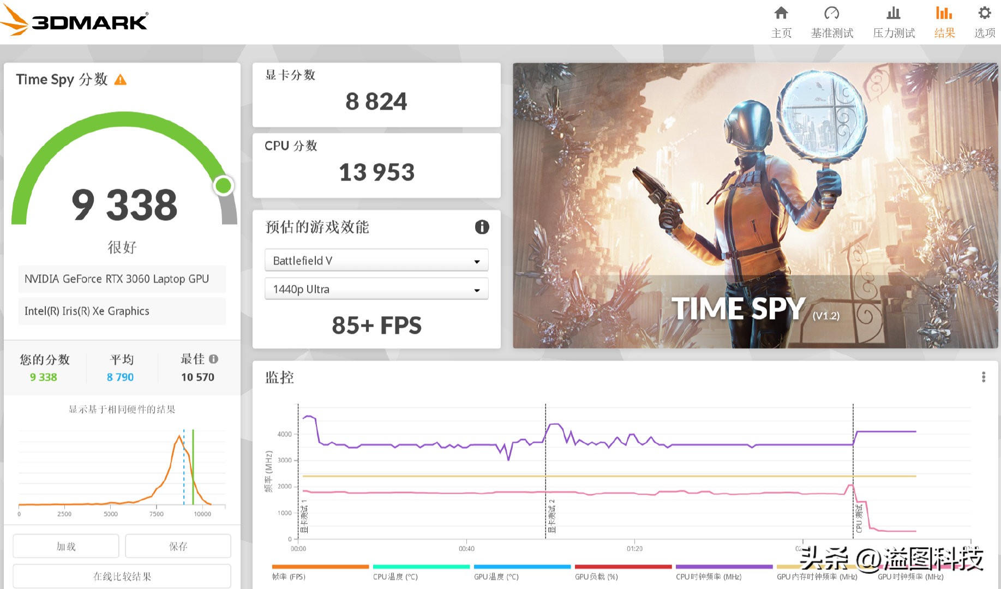The image size is (1001, 589).
Task: Click the 监控 panel heading
Action: tap(279, 377)
